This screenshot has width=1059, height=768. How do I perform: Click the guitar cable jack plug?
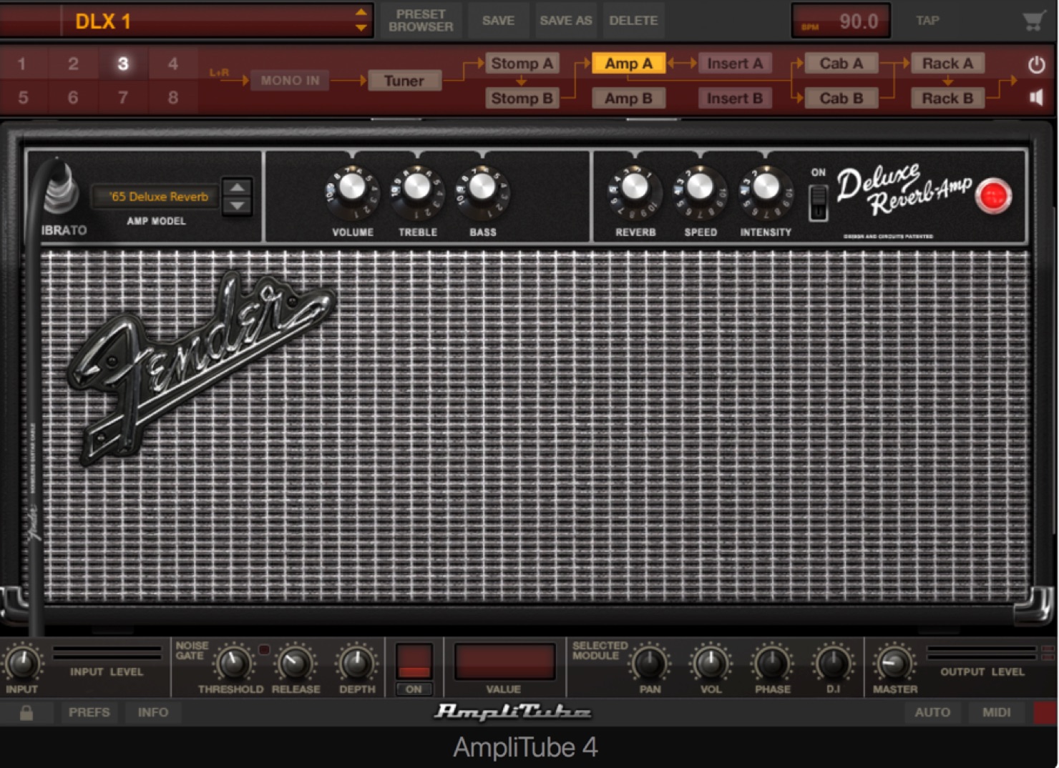click(62, 185)
